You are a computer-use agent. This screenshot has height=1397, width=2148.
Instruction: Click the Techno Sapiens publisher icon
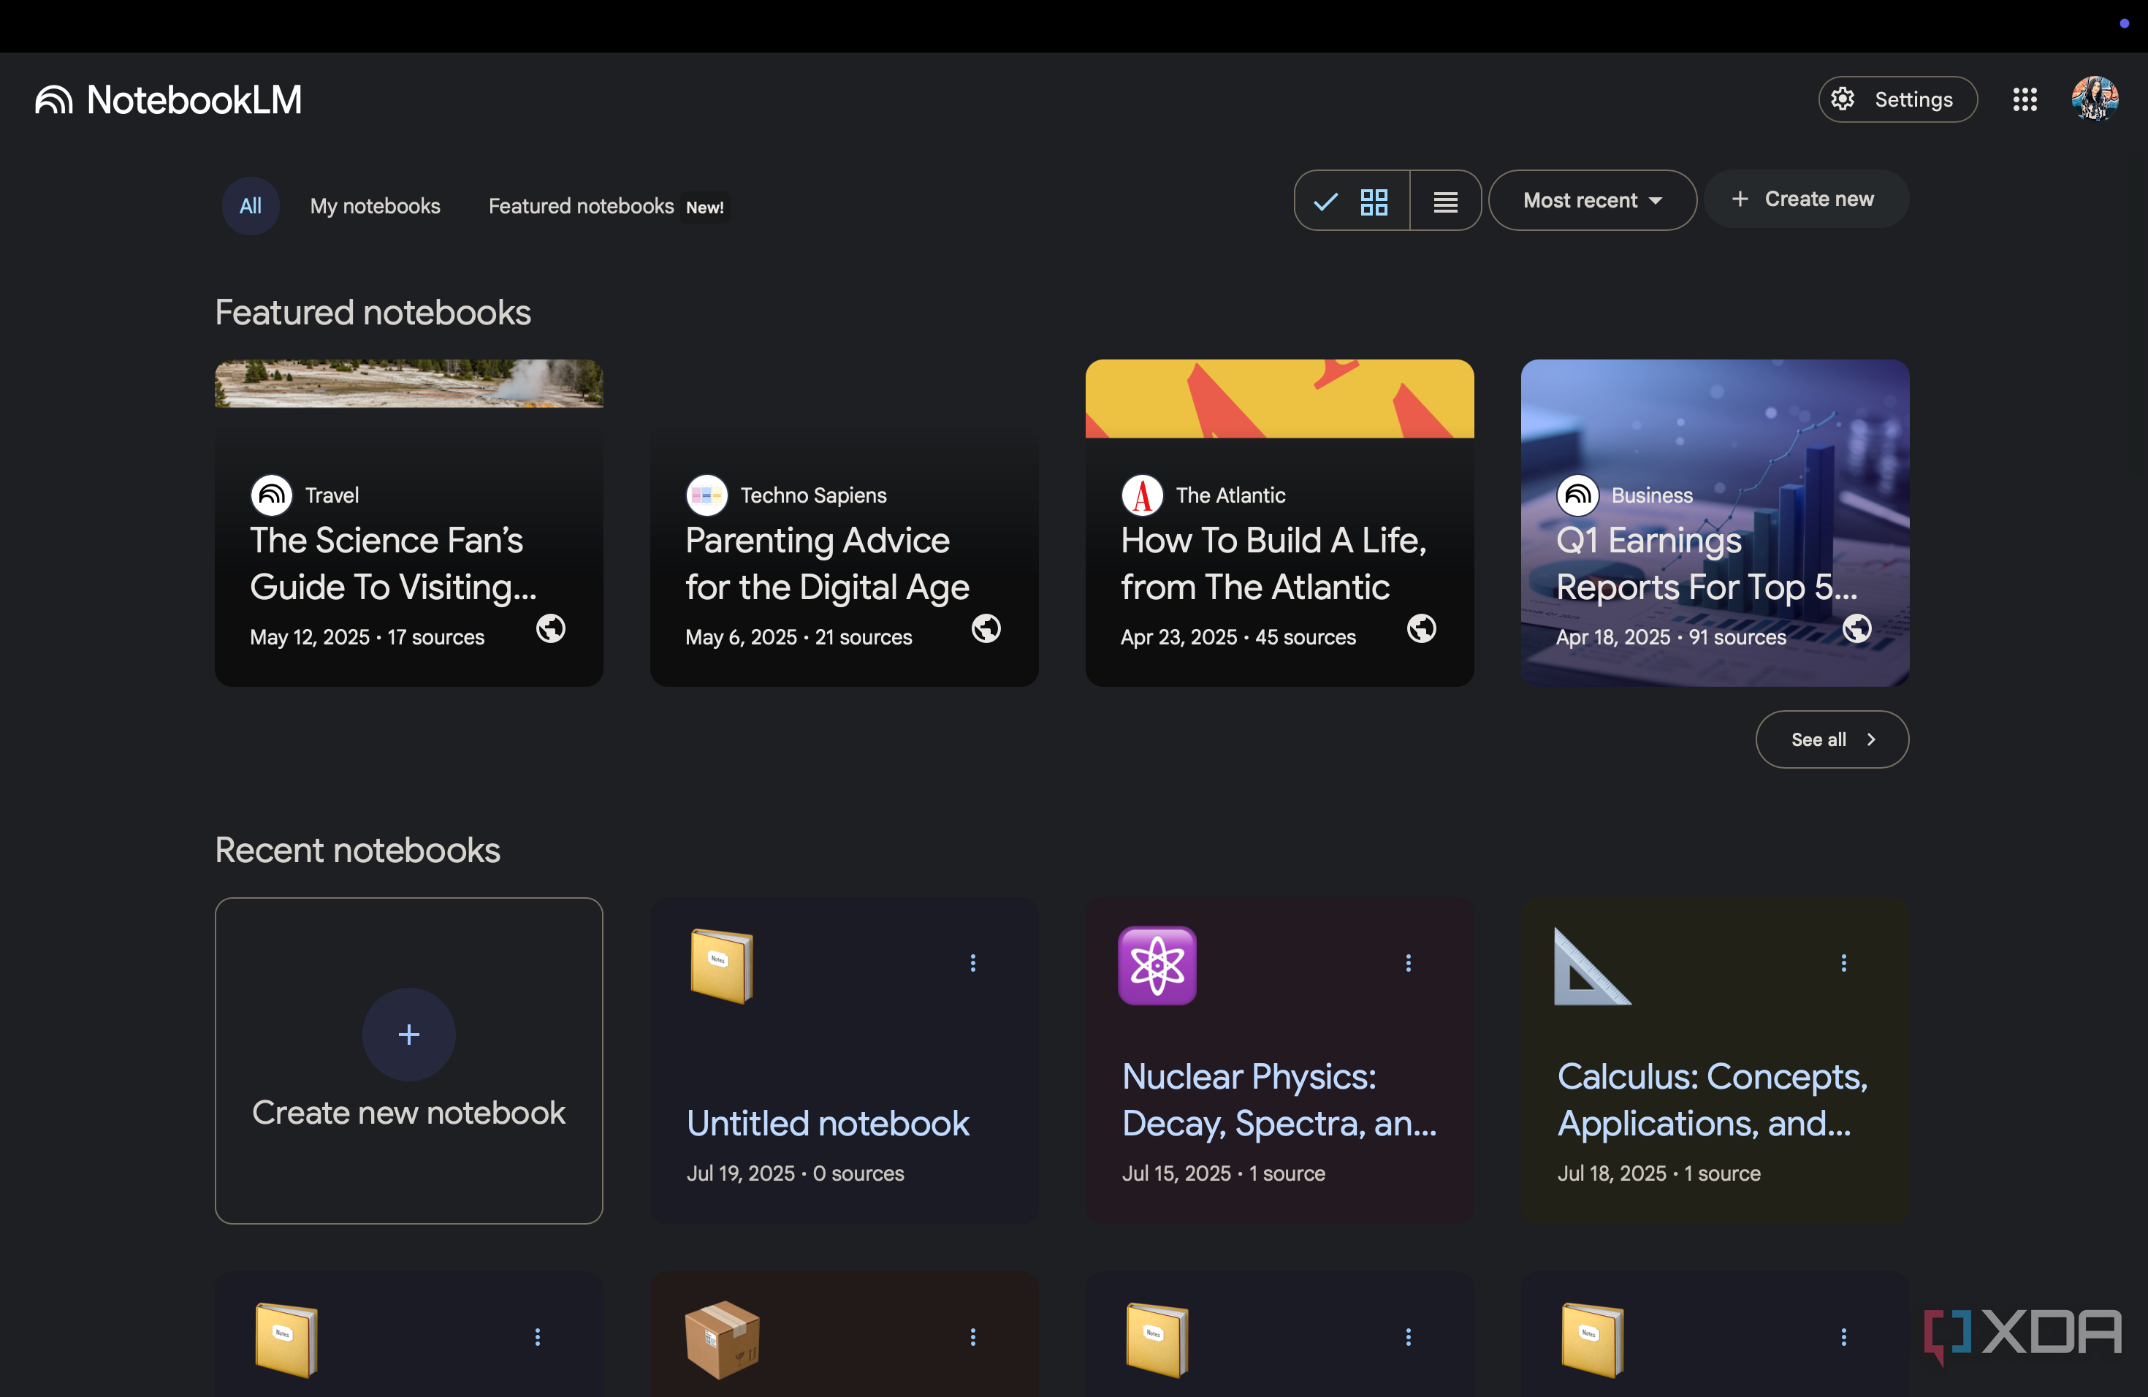click(x=707, y=495)
